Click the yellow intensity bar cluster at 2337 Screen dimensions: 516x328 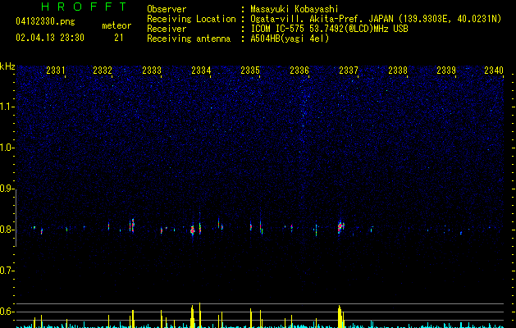pos(341,317)
